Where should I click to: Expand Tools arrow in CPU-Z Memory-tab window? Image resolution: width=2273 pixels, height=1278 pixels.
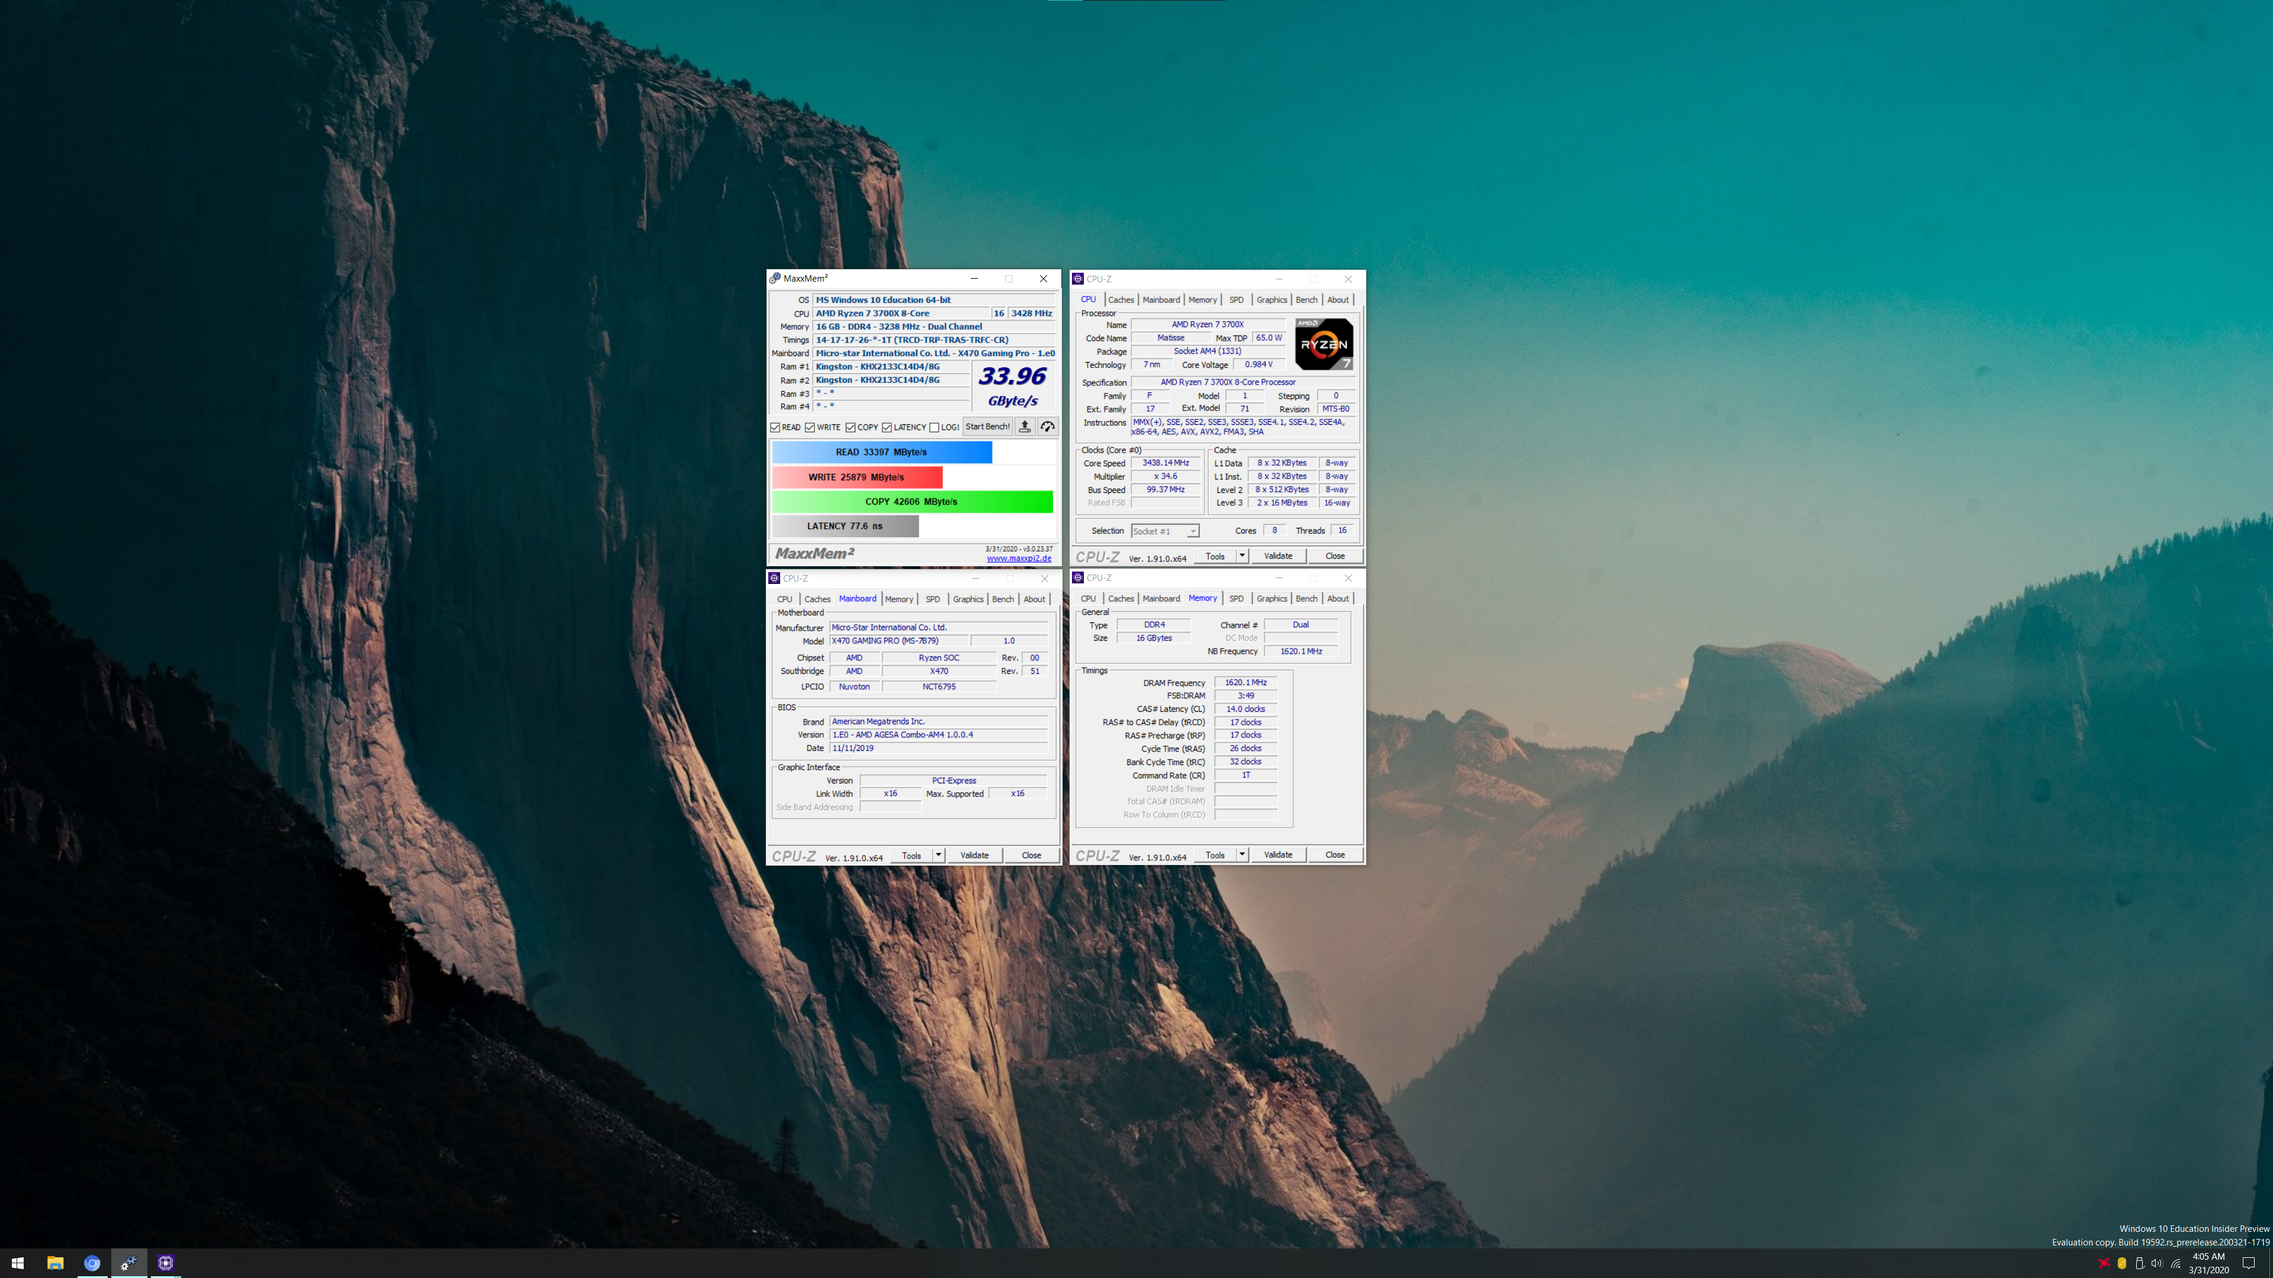click(x=1241, y=854)
